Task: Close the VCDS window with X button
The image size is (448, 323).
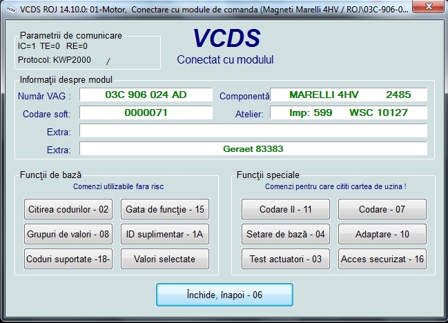Action: tap(429, 6)
